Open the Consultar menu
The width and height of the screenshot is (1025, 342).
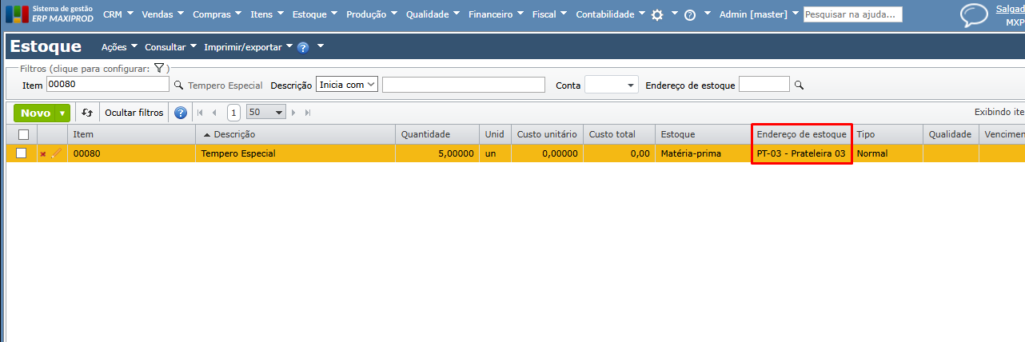click(171, 47)
